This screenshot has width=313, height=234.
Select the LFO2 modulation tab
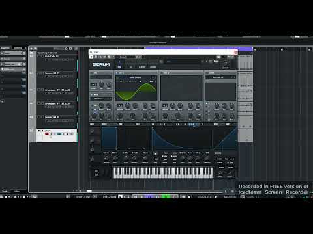[x=165, y=124]
